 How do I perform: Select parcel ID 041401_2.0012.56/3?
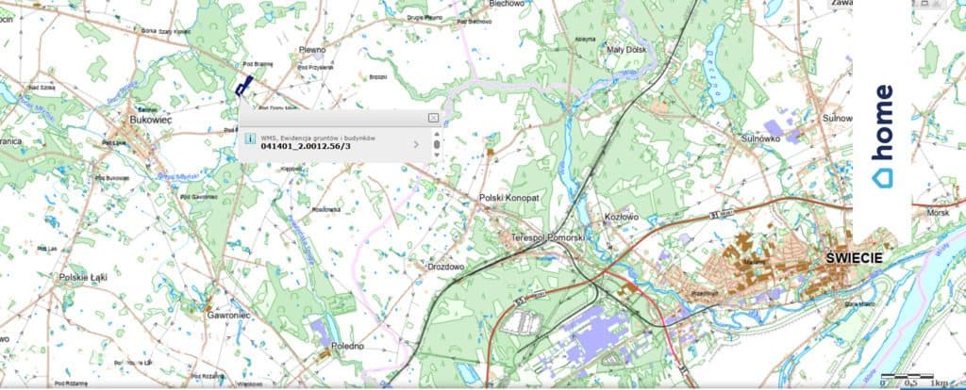[x=306, y=146]
